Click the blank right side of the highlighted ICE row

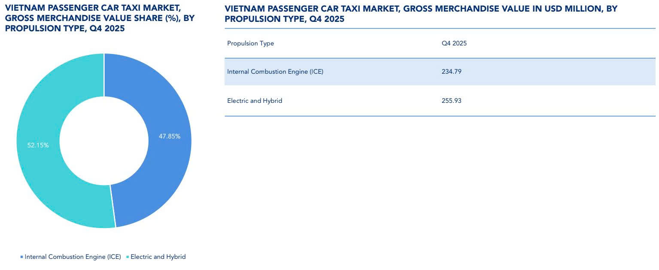[580, 72]
